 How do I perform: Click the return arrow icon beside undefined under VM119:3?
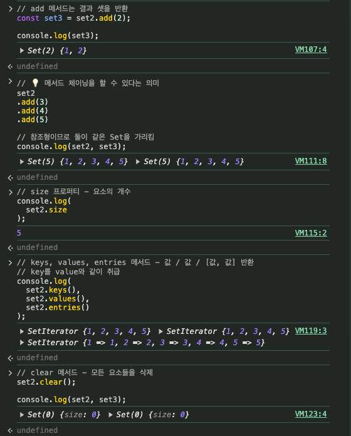tap(10, 358)
